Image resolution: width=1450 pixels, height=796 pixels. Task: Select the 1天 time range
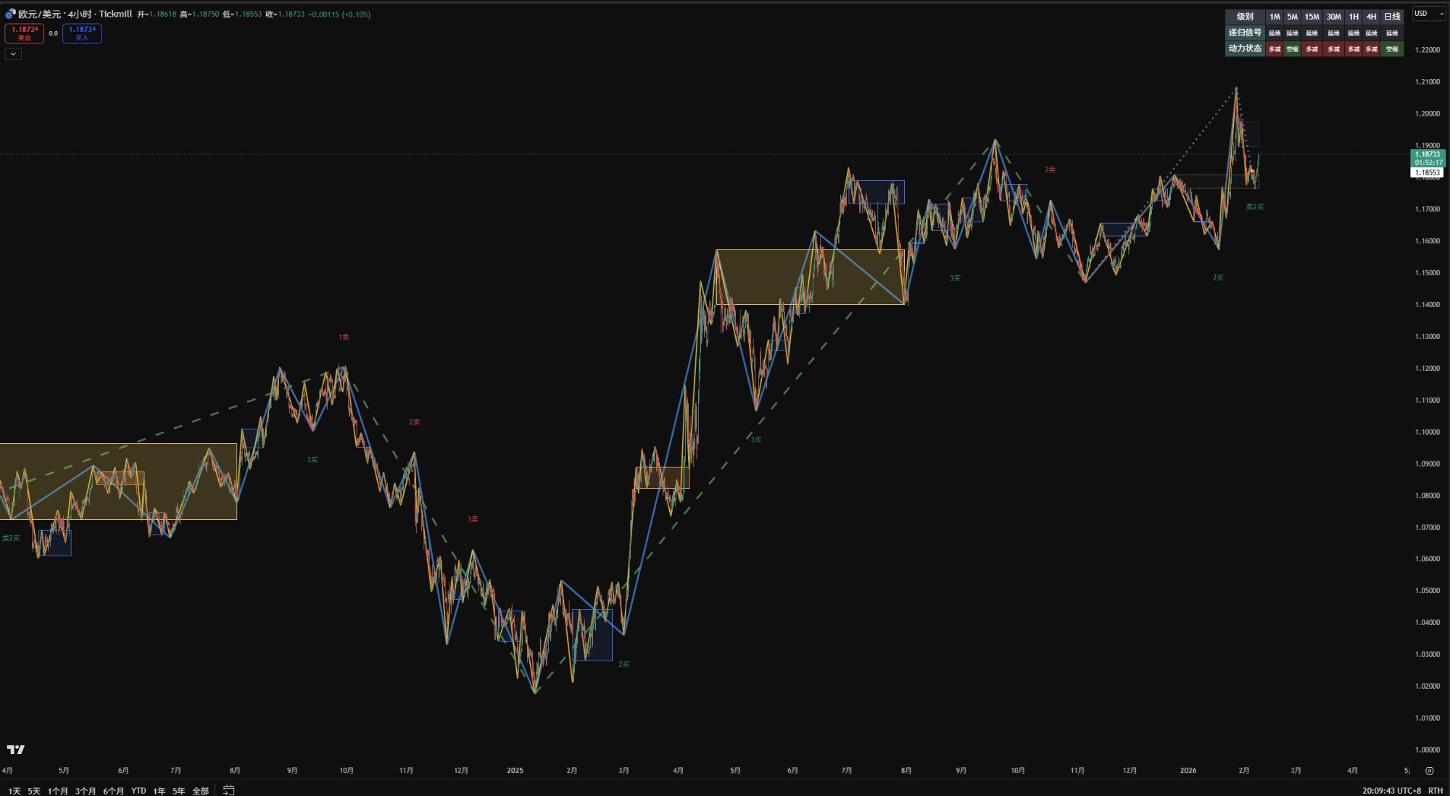click(x=14, y=790)
